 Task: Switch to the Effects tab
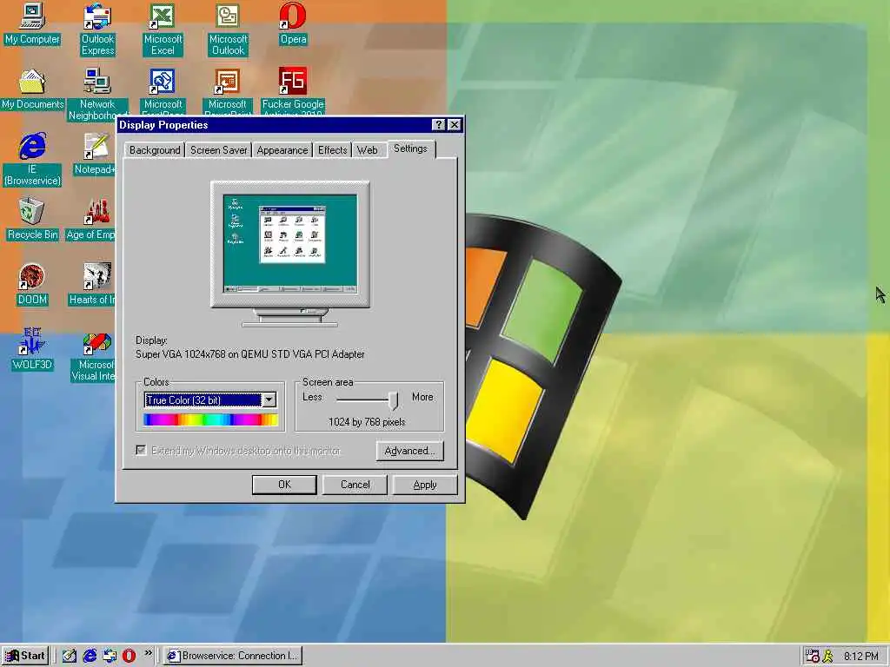coord(332,149)
